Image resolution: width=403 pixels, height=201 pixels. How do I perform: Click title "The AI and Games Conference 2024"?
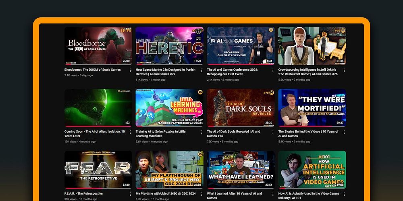click(233, 72)
